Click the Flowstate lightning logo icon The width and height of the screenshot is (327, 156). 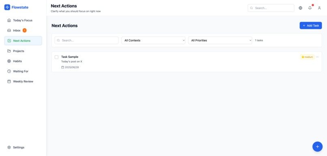(7, 7)
